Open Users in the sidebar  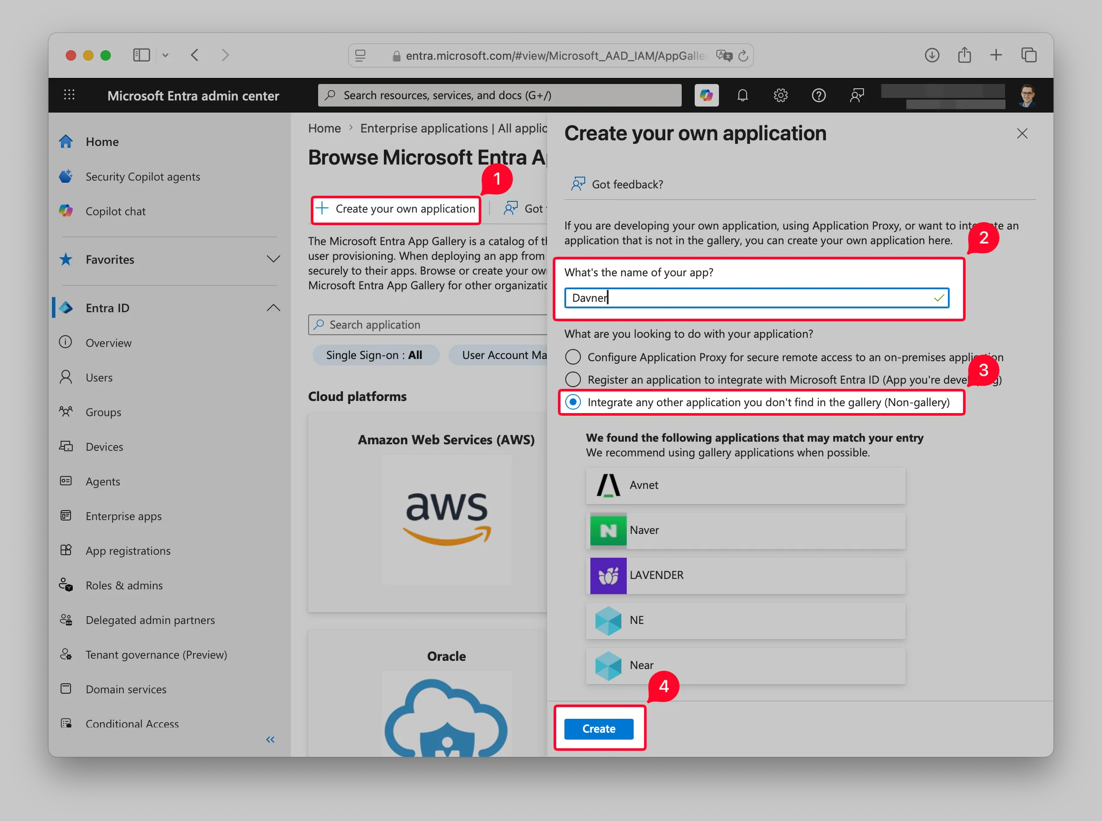[x=99, y=377]
